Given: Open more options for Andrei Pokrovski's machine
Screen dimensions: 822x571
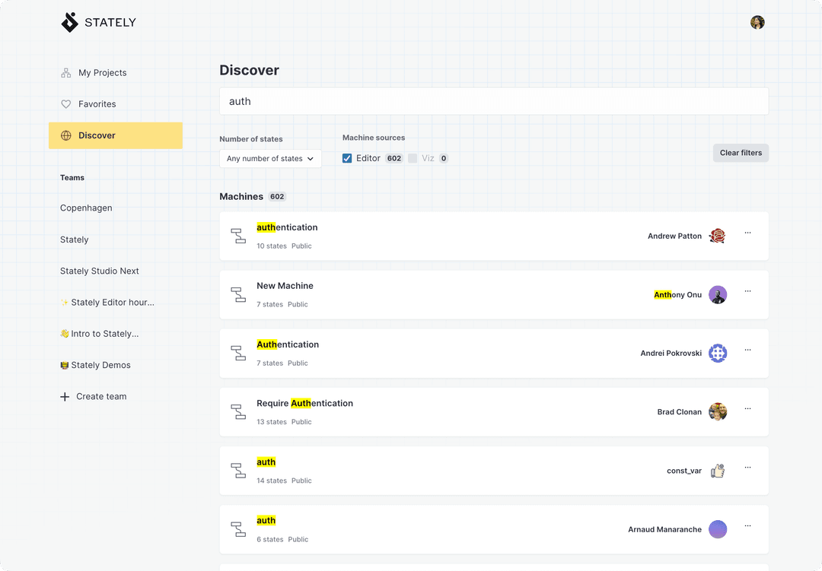Looking at the screenshot, I should (x=747, y=350).
